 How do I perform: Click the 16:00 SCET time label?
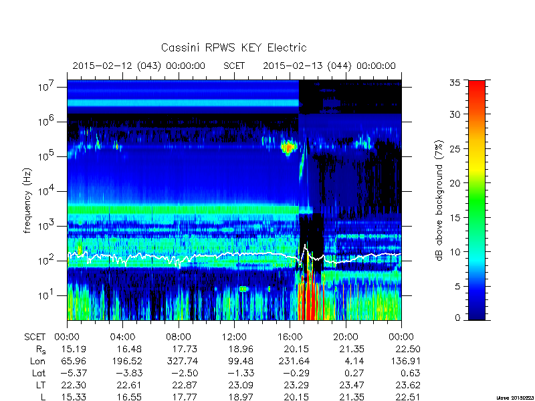[x=290, y=337]
